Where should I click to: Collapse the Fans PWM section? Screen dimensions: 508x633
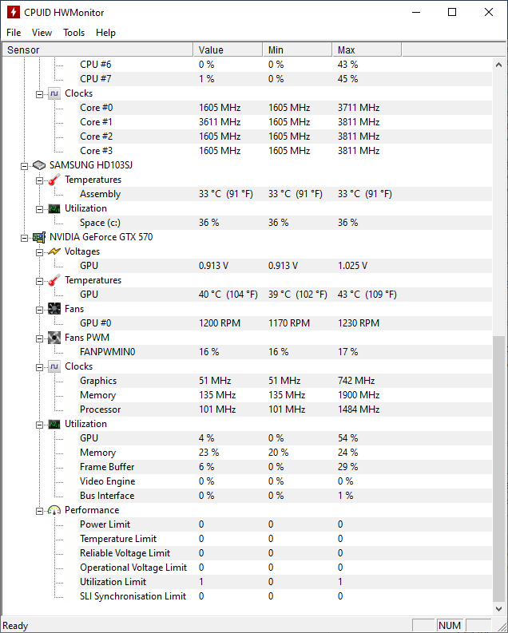(40, 338)
